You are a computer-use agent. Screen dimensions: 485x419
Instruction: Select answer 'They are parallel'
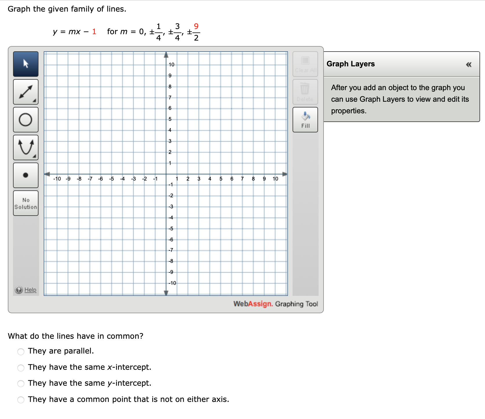21,351
